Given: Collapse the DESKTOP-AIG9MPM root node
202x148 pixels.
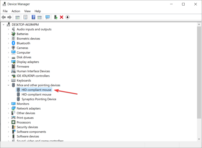Looking at the screenshot, I should click(4, 25).
